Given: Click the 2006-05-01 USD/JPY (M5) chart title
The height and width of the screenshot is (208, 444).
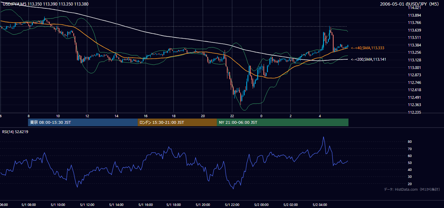Looking at the screenshot, I should pos(410,4).
